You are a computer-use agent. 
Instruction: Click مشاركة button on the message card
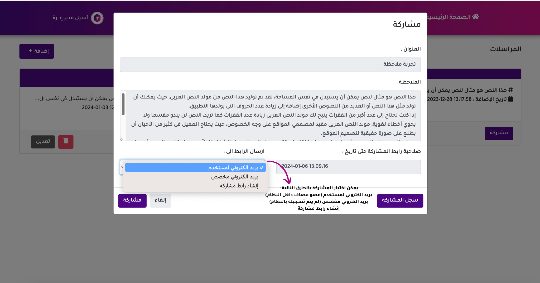(x=499, y=133)
